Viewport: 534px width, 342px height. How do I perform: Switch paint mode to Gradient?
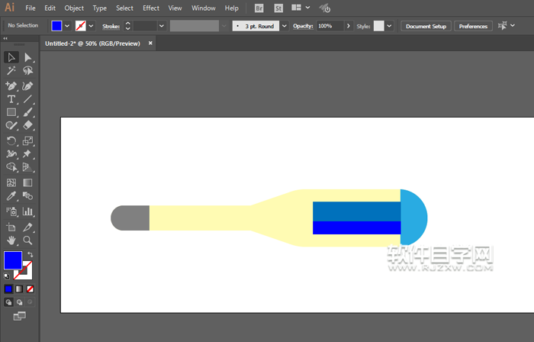pos(20,289)
